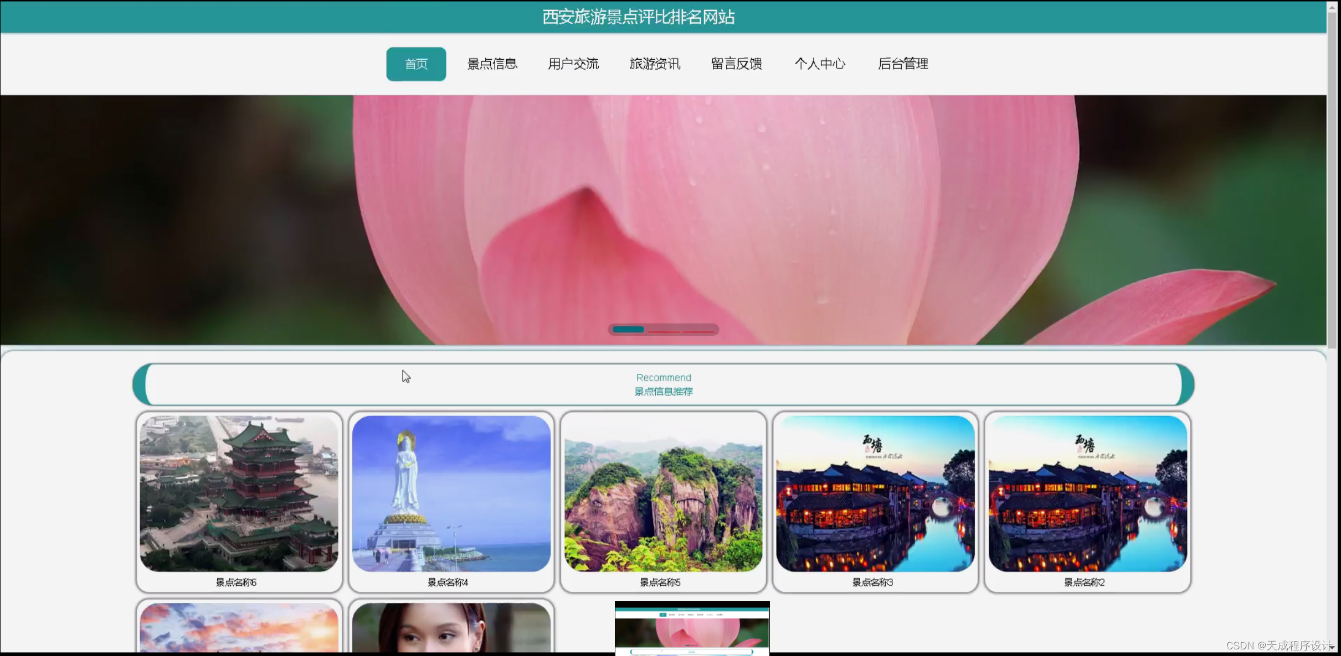Open the 用户交流 section
Viewport: 1341px width, 656px height.
point(573,64)
